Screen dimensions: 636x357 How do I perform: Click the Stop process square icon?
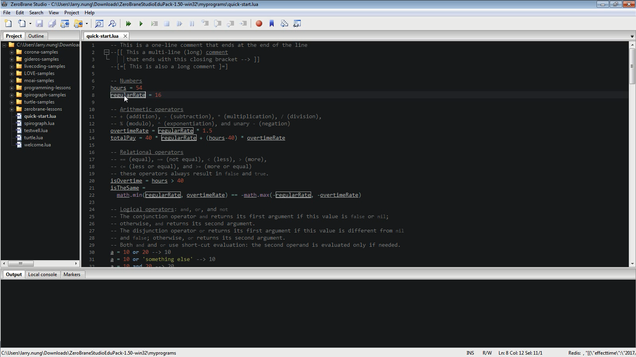[167, 24]
